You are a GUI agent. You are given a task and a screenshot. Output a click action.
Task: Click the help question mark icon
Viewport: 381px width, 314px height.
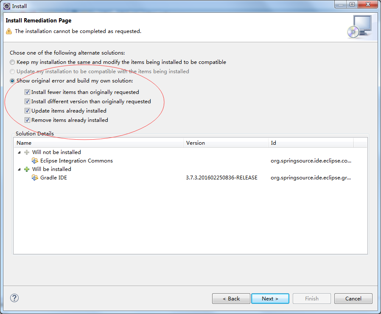14,298
